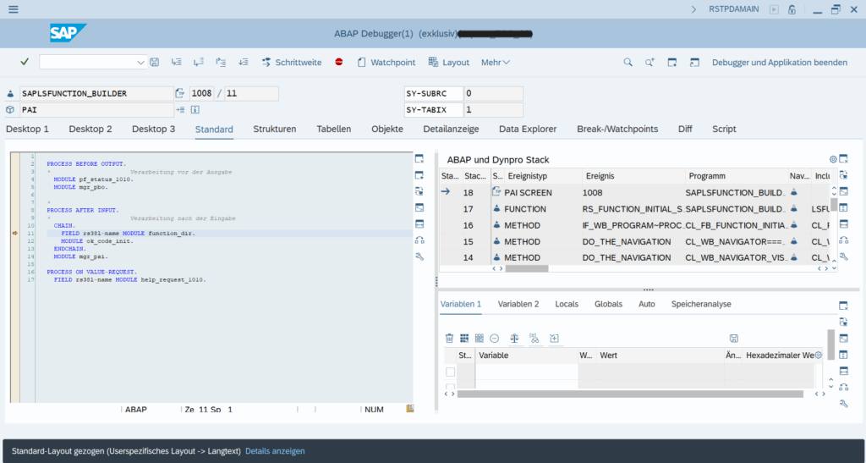The image size is (866, 463).
Task: Click Debugger und Applikation beenden
Action: pos(779,63)
